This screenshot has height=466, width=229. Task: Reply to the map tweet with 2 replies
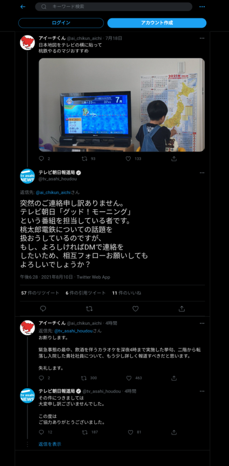(42, 159)
